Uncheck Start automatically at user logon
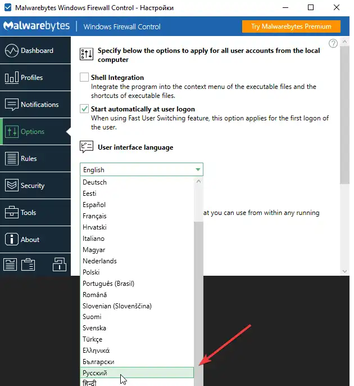Screen dimensions: 354x386 click(x=84, y=109)
